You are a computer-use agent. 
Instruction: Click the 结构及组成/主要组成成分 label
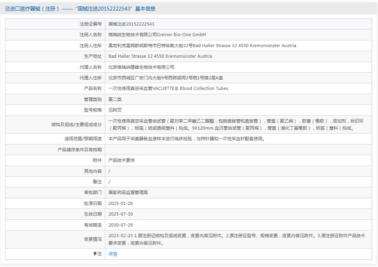76,124
